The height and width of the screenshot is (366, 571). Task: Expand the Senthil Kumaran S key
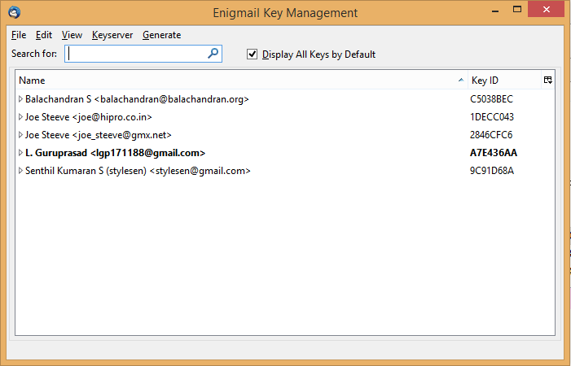coord(20,171)
